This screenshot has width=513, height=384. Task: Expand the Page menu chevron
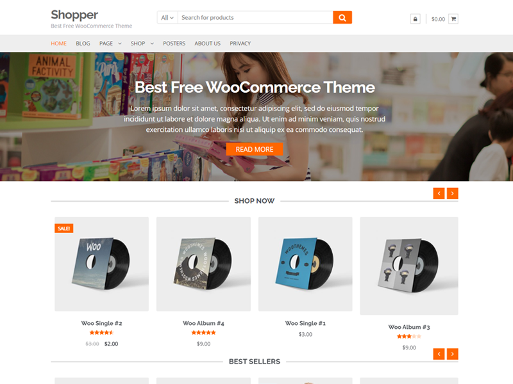(120, 44)
